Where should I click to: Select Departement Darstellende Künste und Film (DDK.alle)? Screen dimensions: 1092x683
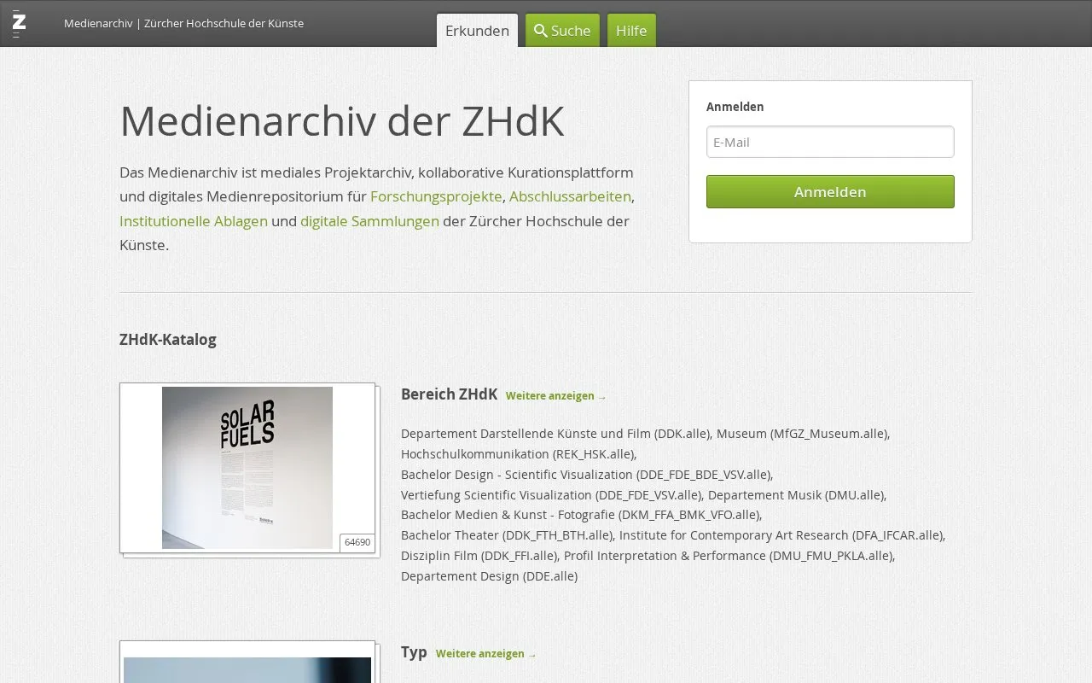(x=555, y=434)
